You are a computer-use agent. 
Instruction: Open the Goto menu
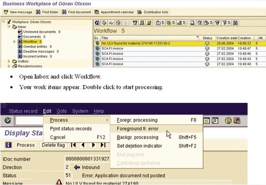click(61, 111)
